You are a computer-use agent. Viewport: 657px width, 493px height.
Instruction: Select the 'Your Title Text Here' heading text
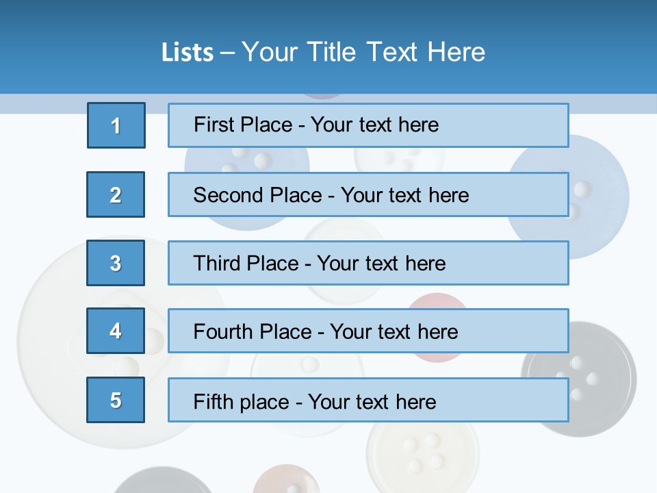(363, 52)
